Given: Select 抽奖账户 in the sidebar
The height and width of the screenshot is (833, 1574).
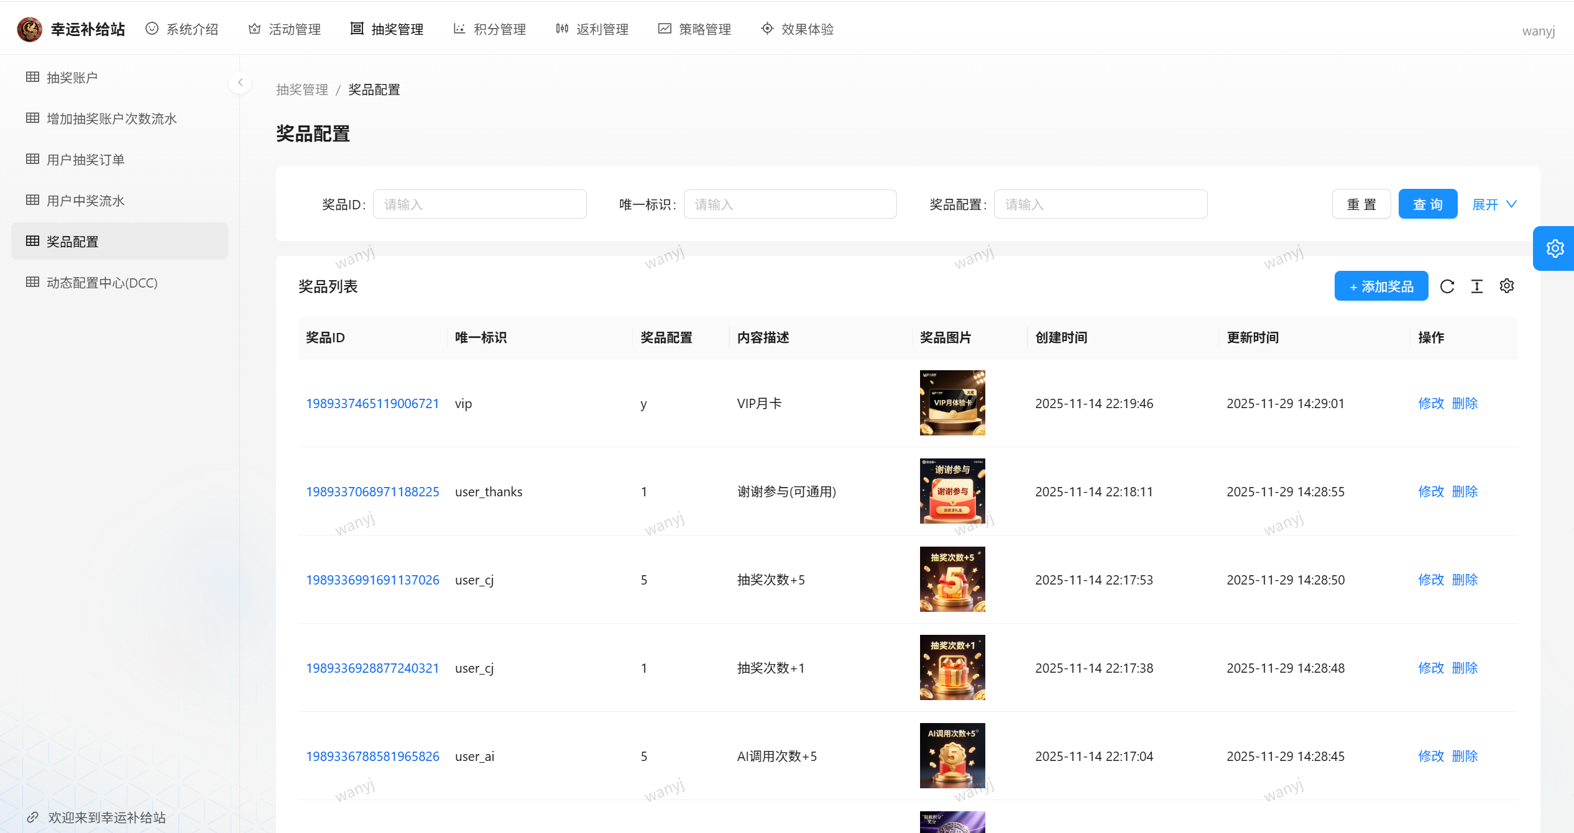Looking at the screenshot, I should (72, 78).
